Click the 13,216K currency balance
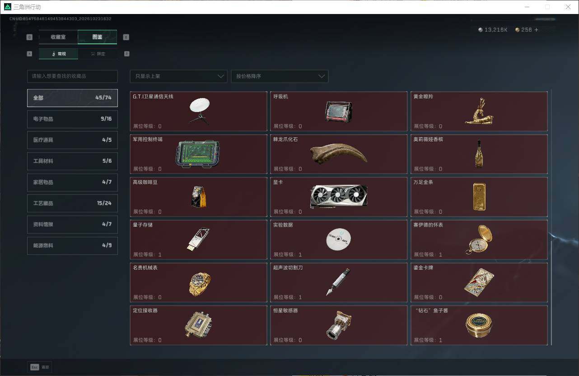Screen dimensions: 579x376 point(493,30)
